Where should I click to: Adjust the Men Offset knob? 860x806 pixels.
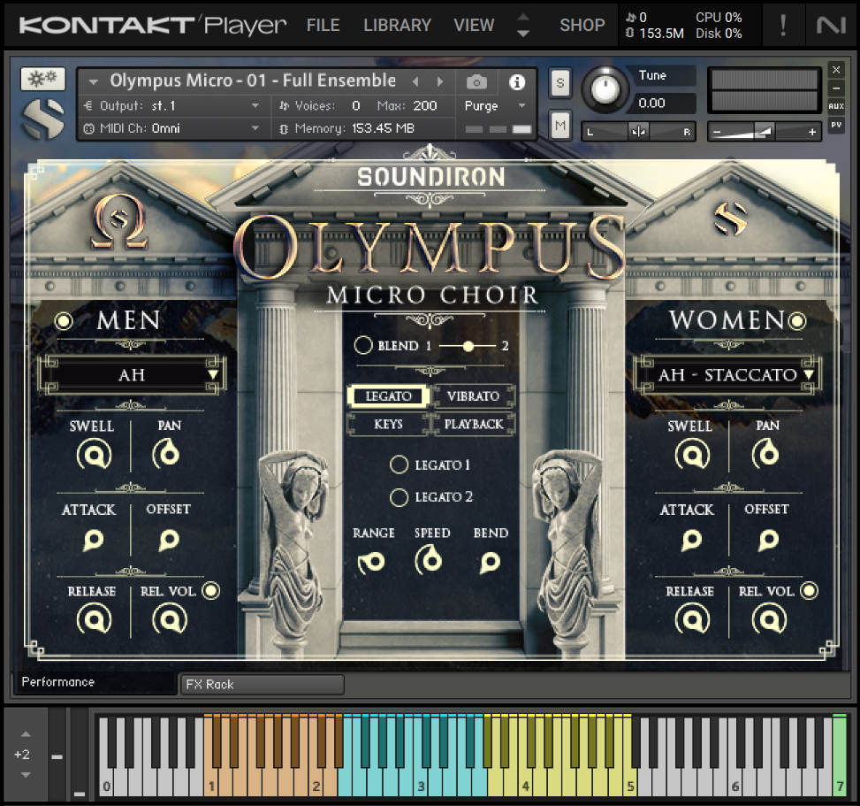[169, 540]
